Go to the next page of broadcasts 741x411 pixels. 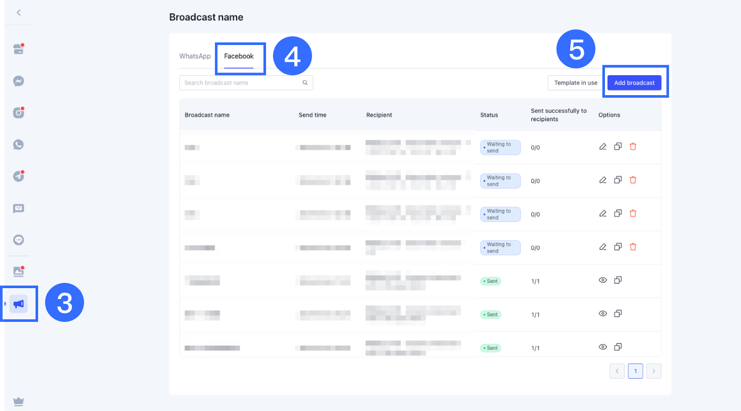(654, 371)
